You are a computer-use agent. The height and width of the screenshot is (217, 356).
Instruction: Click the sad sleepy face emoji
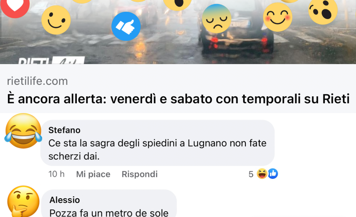(217, 18)
